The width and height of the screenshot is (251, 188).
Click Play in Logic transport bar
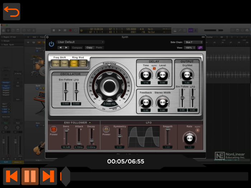(60, 30)
